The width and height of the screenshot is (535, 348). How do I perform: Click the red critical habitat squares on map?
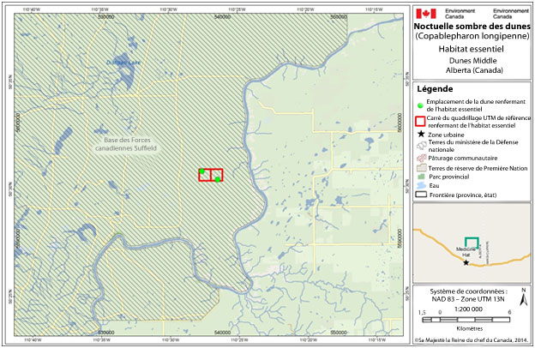pyautogui.click(x=211, y=175)
